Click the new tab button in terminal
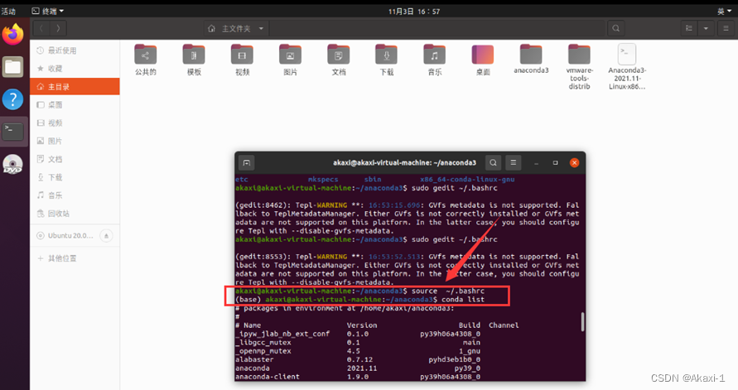738x390 pixels. [247, 163]
